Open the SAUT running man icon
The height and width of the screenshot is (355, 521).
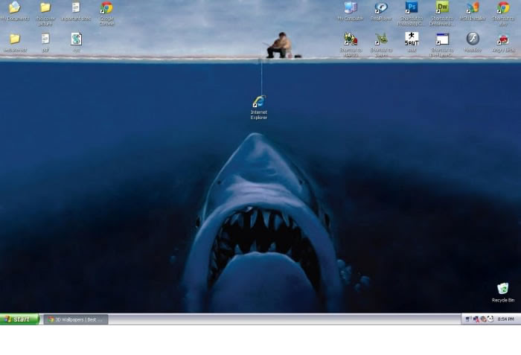(412, 39)
